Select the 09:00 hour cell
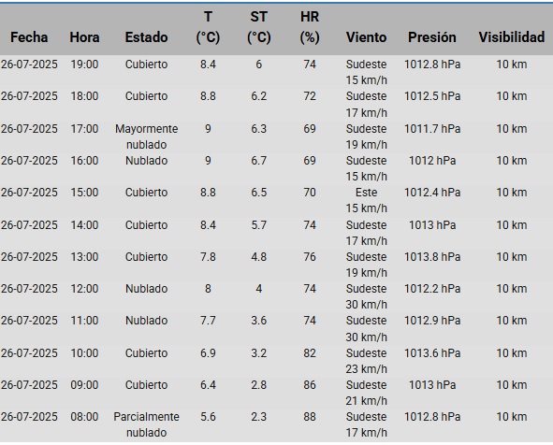The width and height of the screenshot is (553, 445). (84, 385)
